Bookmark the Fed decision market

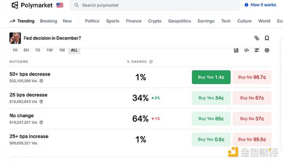(267, 38)
